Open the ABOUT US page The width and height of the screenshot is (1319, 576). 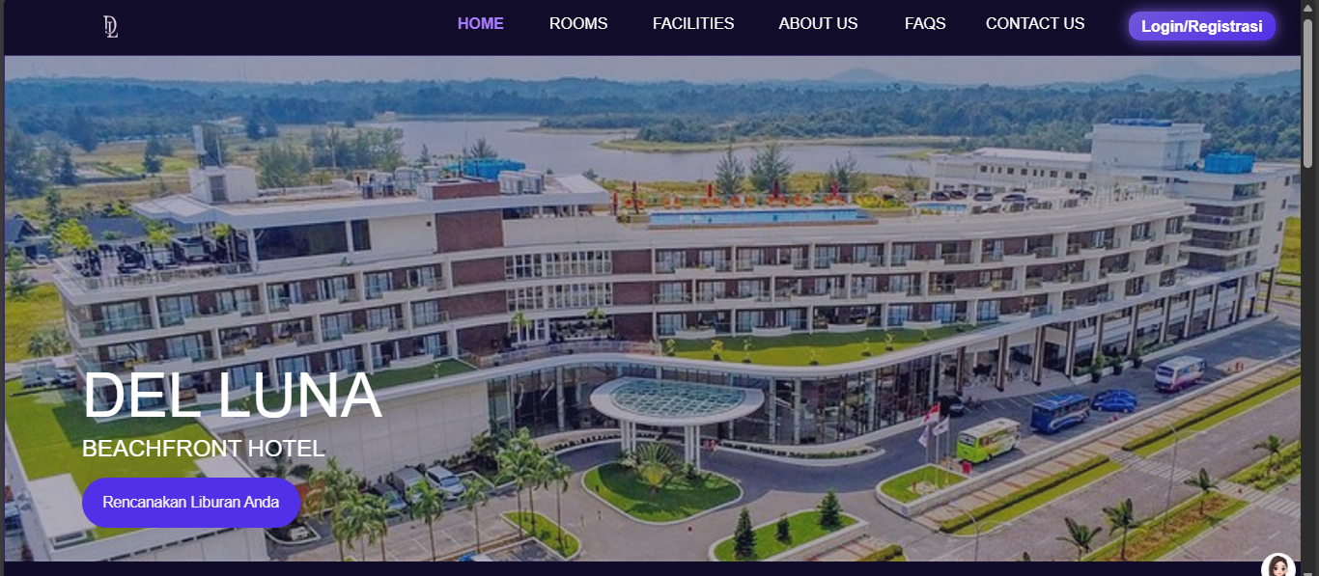(818, 24)
